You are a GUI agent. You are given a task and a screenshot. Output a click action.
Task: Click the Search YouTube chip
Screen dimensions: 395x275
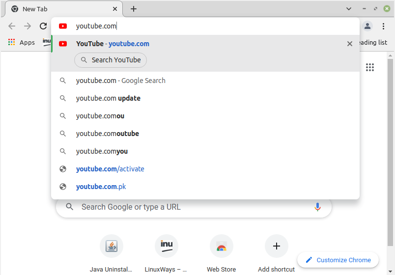pos(111,60)
